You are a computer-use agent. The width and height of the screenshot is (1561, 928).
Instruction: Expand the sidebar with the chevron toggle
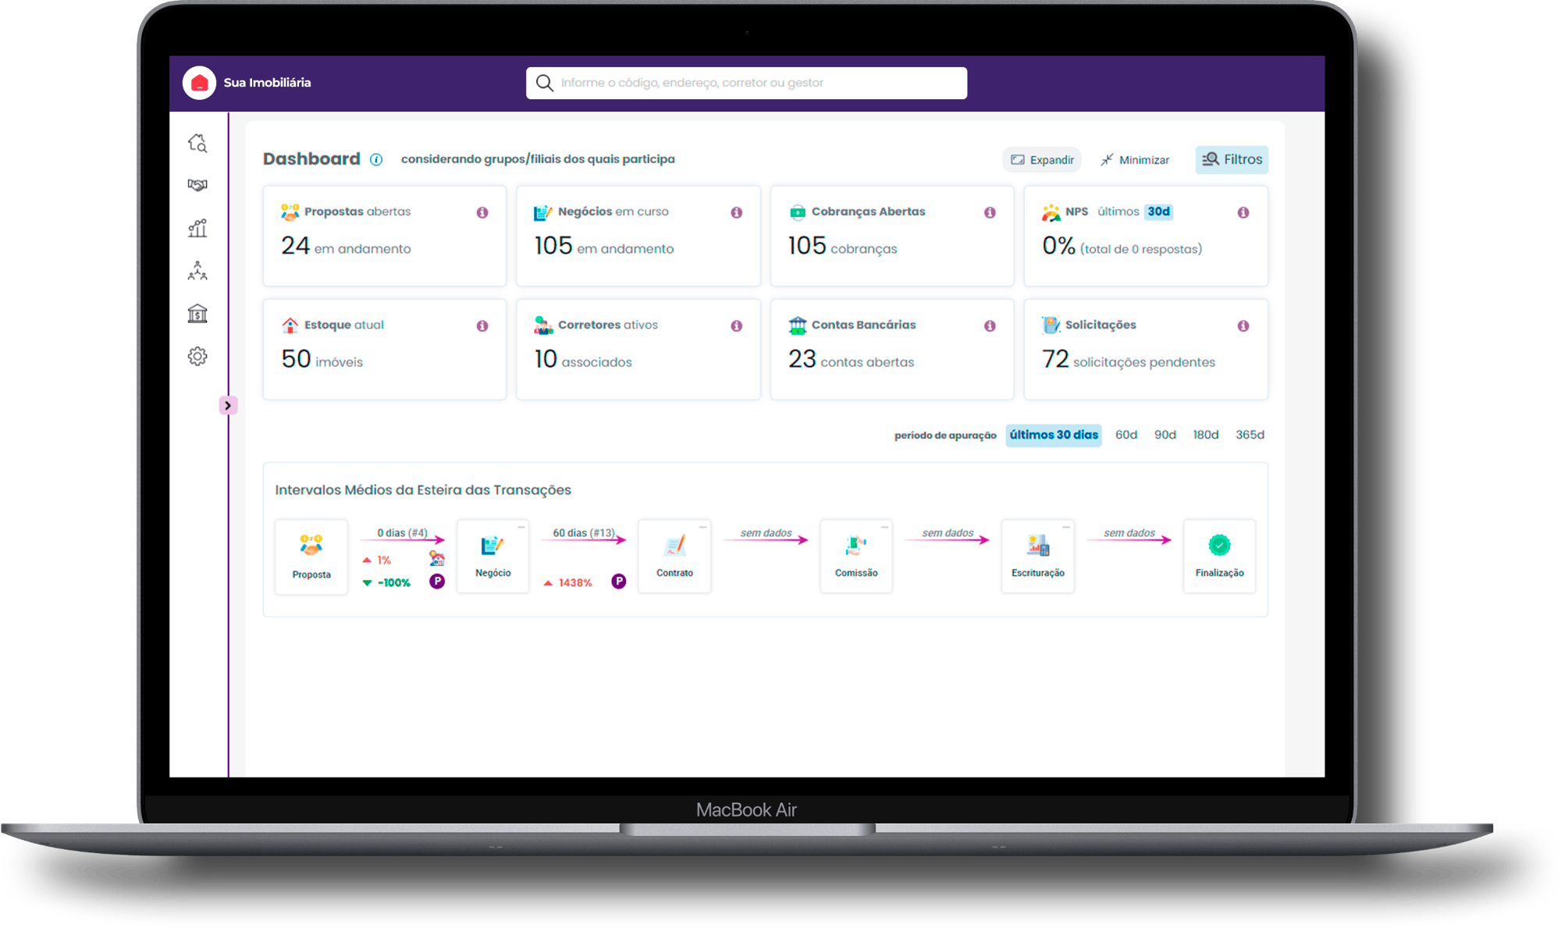pyautogui.click(x=228, y=406)
